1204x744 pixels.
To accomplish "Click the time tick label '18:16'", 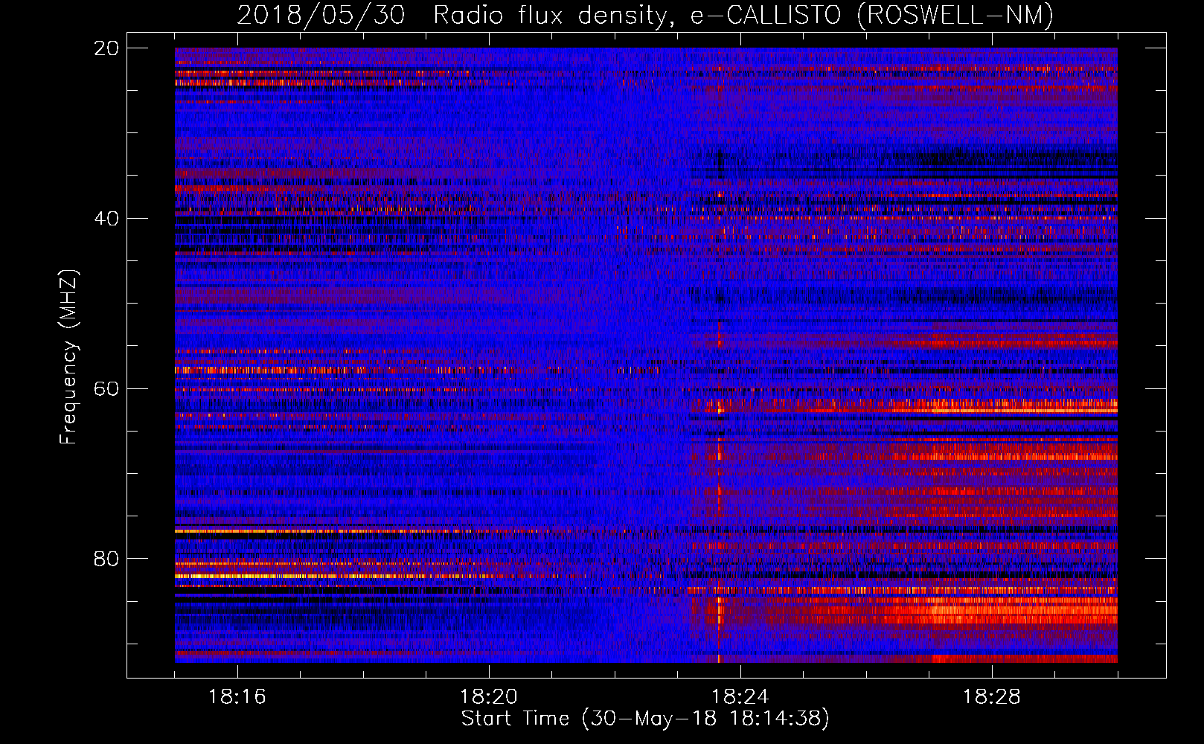I will tap(237, 697).
